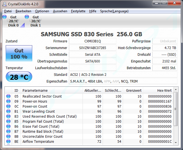Click Host-Schreibvorgänge value 4.72 TB
This screenshot has width=183, height=150.
[x=165, y=48]
